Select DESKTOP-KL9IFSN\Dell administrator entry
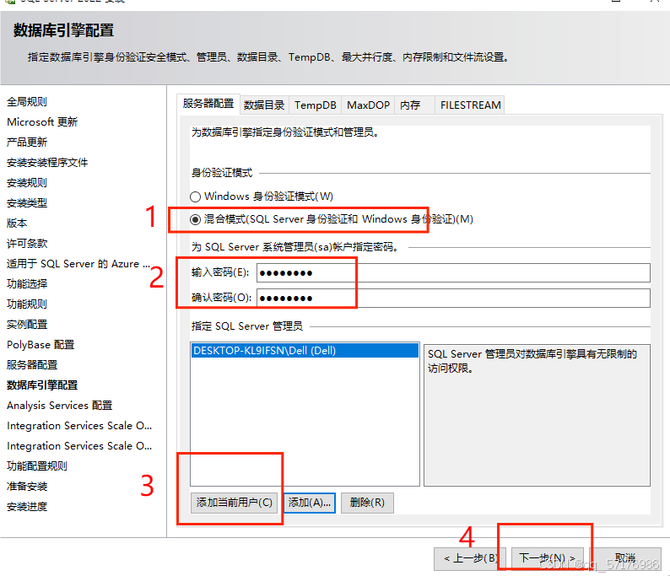Image resolution: width=670 pixels, height=576 pixels. click(305, 351)
